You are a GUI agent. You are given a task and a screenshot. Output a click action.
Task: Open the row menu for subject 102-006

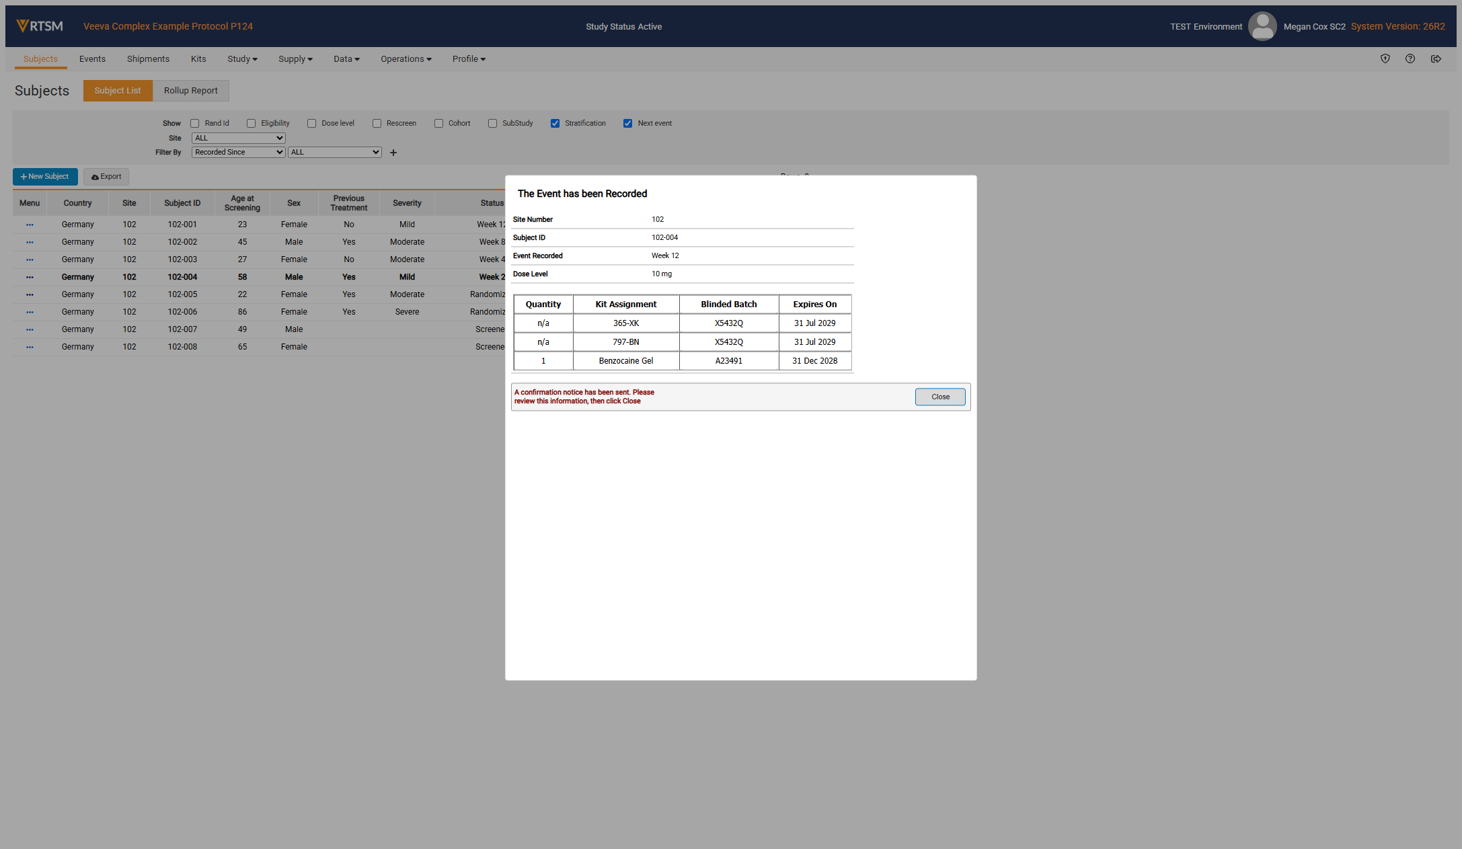click(30, 312)
